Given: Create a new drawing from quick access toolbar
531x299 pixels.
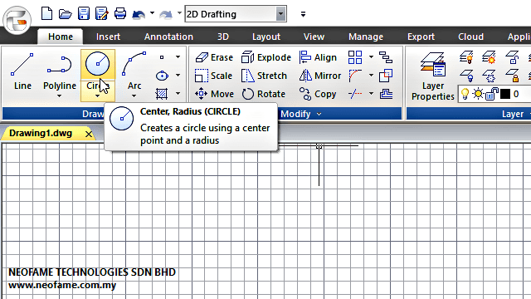Looking at the screenshot, I should 46,14.
